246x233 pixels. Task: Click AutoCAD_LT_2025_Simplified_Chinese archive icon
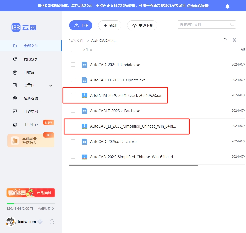84,126
